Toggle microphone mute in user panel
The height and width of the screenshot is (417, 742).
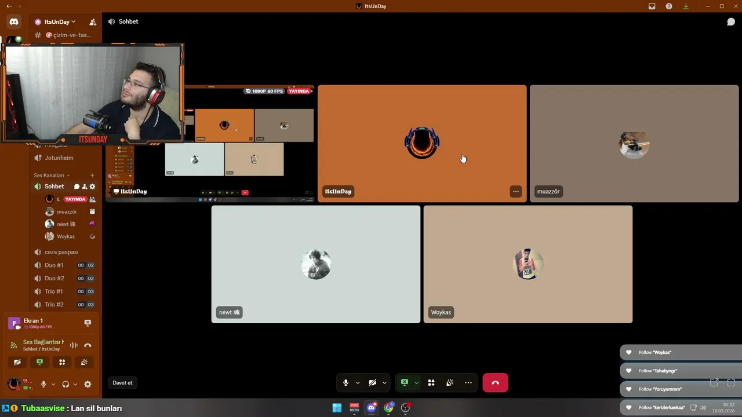[x=43, y=384]
